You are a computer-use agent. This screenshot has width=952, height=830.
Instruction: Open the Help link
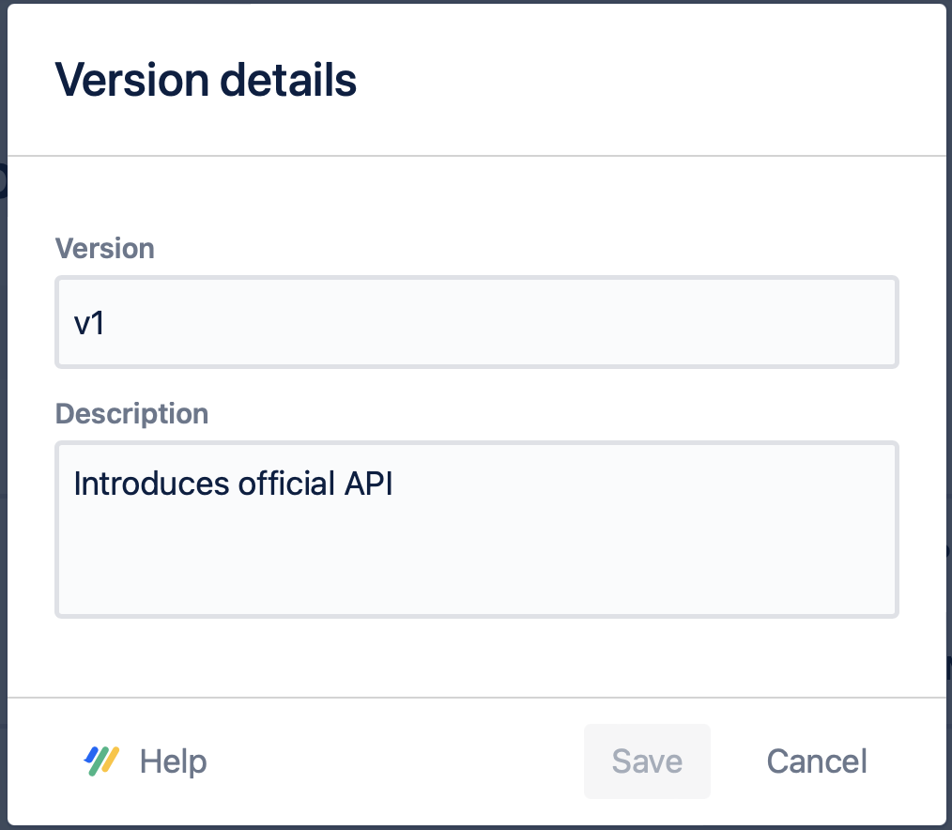pyautogui.click(x=173, y=761)
